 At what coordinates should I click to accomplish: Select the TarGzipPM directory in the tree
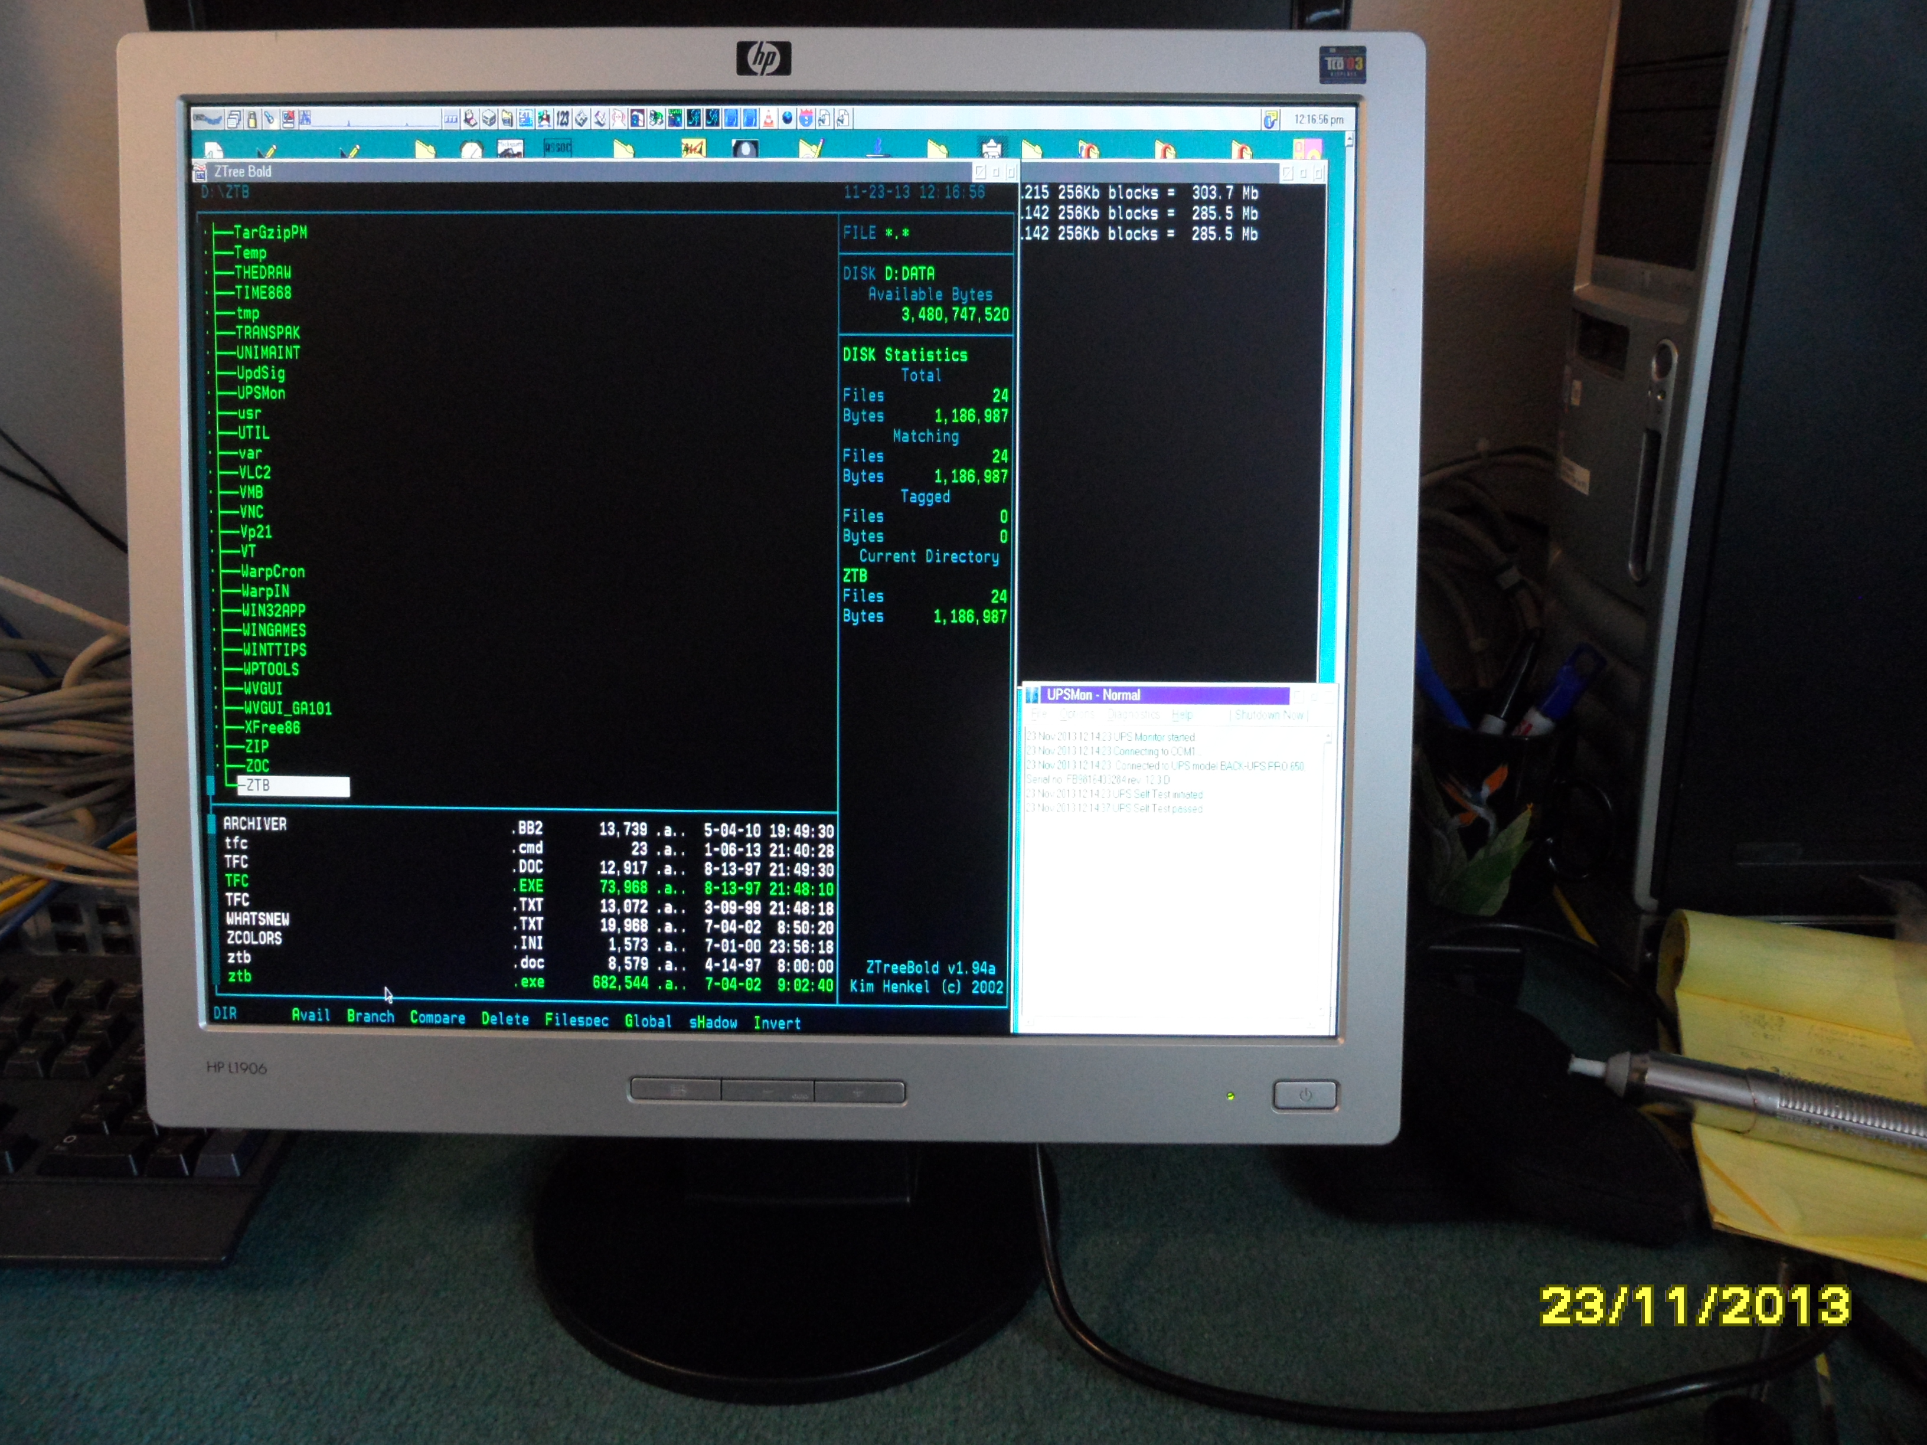tap(270, 233)
